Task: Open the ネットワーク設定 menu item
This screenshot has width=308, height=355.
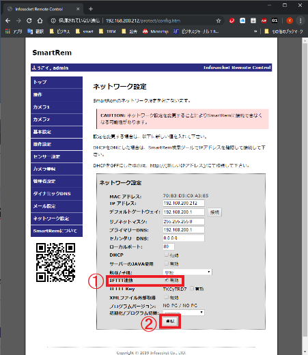Action: click(x=57, y=218)
